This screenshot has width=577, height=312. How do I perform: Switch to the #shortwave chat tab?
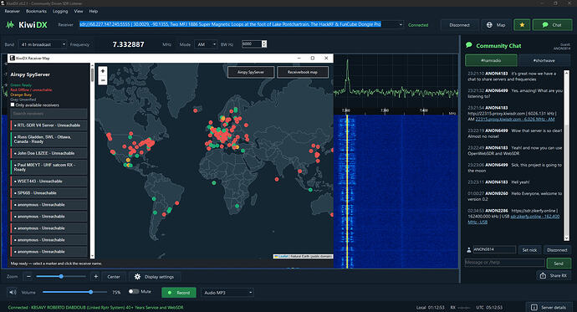(544, 60)
